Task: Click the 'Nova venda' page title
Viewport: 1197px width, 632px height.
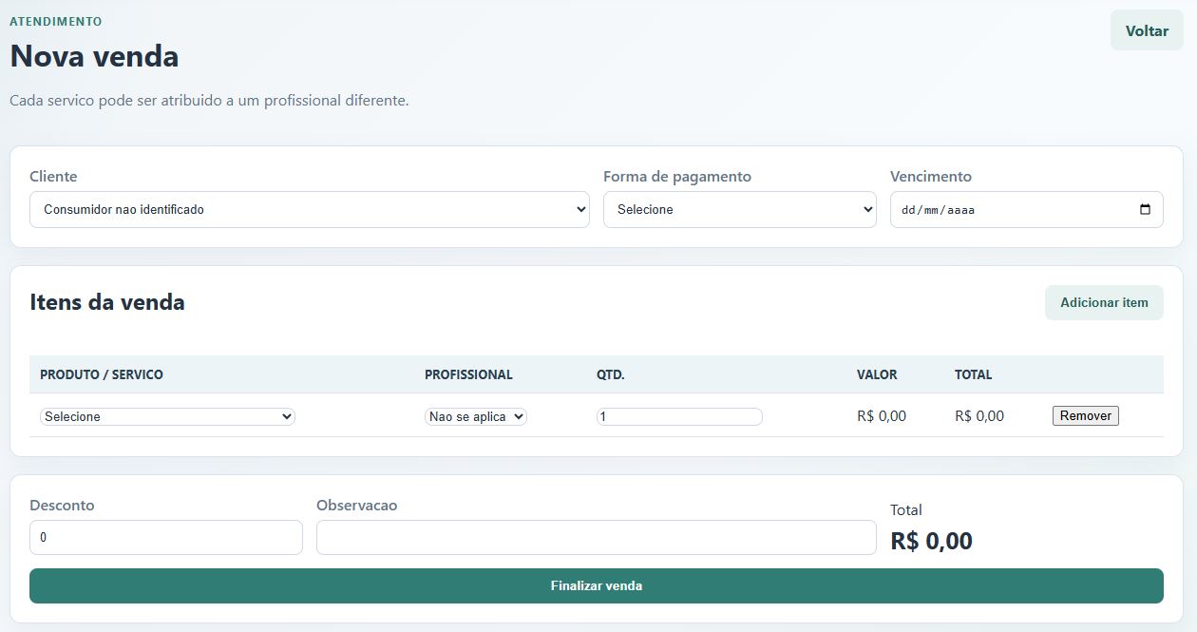Action: point(94,56)
